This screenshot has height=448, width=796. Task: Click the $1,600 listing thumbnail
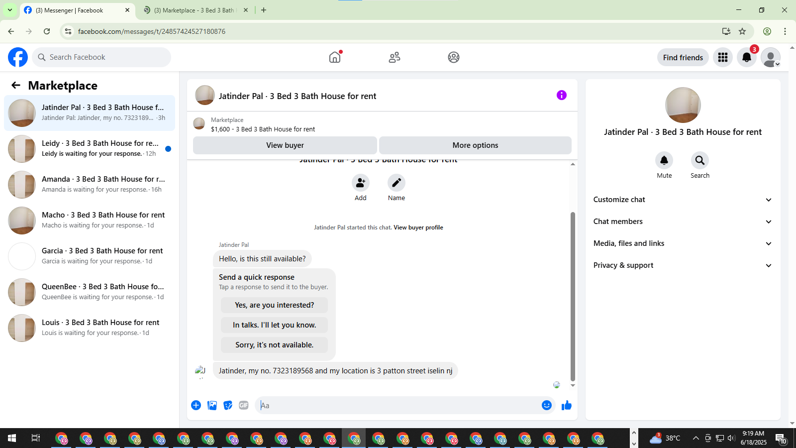tap(199, 123)
